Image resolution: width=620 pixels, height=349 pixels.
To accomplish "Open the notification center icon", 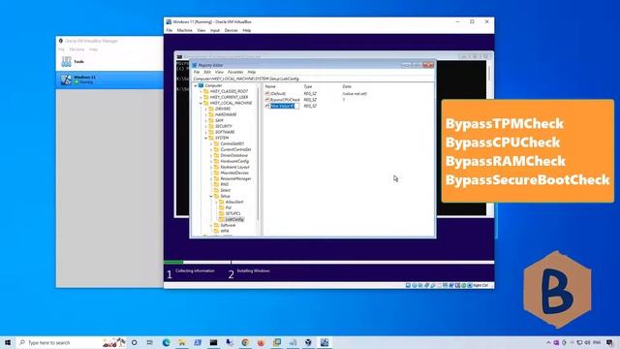I will 609,342.
